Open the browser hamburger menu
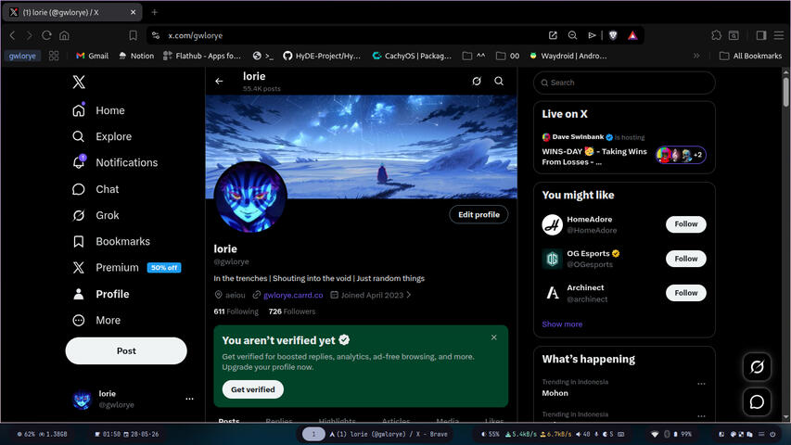Viewport: 791px width, 445px height. click(779, 35)
